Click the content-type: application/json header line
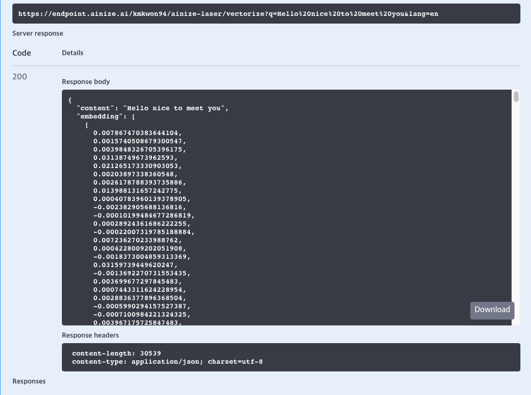Screen dimensions: 531x395 point(167,361)
